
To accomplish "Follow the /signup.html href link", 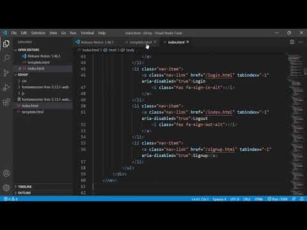I will [219, 149].
